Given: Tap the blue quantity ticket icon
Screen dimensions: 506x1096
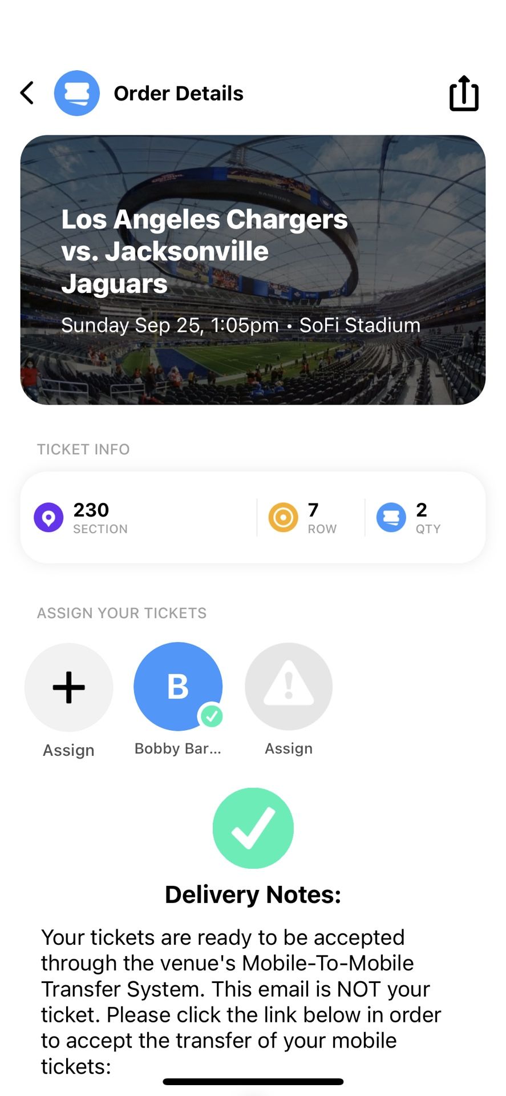Looking at the screenshot, I should pos(391,517).
